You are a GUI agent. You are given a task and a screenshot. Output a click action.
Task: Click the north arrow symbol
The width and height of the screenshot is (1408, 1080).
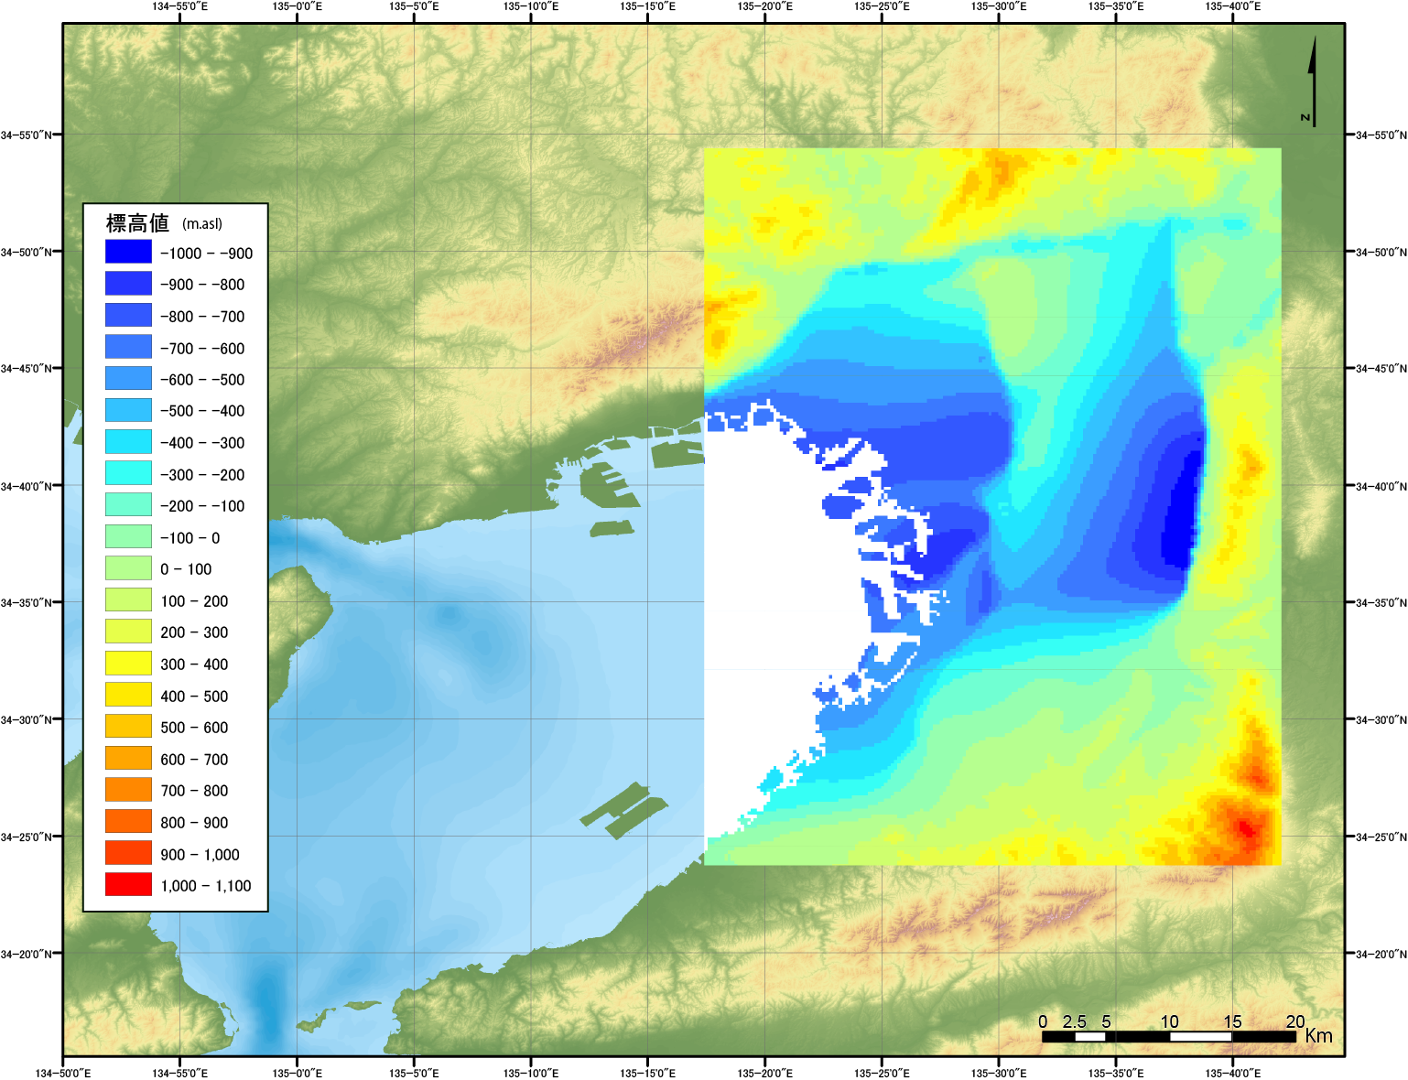pos(1313,82)
